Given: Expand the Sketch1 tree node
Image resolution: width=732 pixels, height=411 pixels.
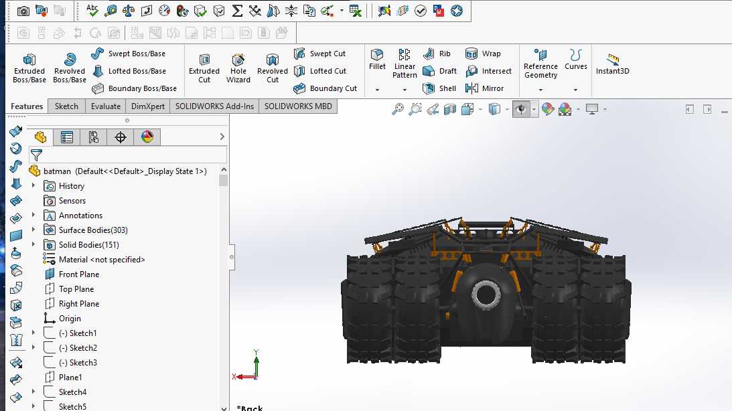Looking at the screenshot, I should coord(33,333).
